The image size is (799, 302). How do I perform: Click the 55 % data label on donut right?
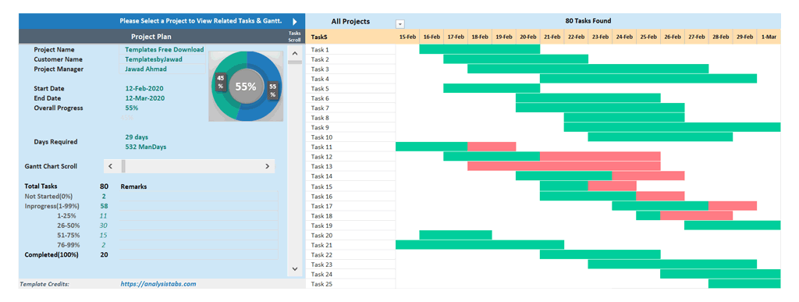point(272,91)
